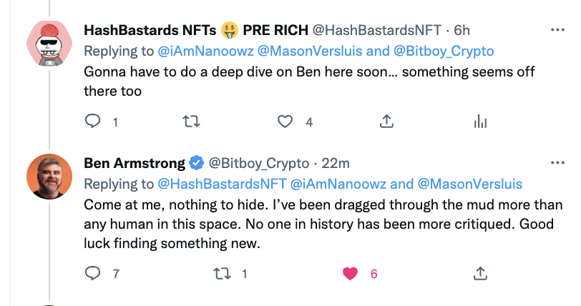Unlike Ben Armstrong's tweet

pyautogui.click(x=351, y=272)
